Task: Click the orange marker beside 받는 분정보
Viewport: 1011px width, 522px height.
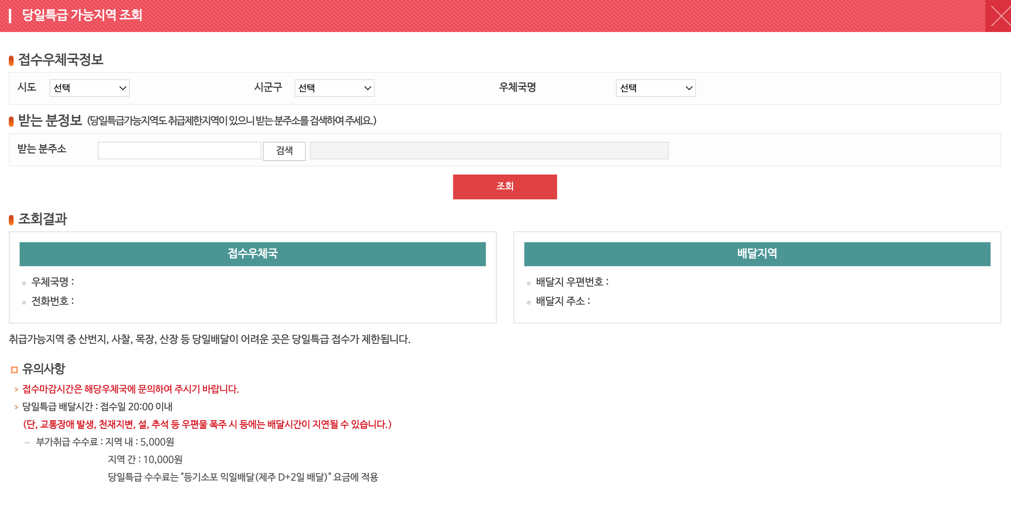Action: 11,121
